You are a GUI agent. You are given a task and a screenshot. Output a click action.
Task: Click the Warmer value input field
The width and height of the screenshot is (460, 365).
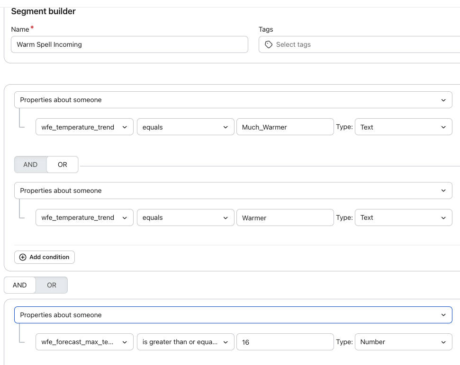point(285,217)
